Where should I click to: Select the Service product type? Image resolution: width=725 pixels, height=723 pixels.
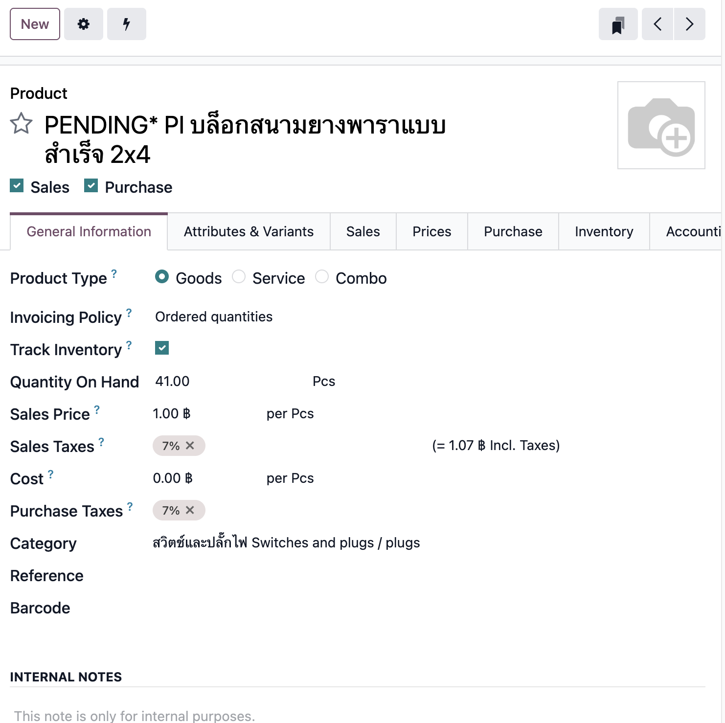click(x=239, y=277)
